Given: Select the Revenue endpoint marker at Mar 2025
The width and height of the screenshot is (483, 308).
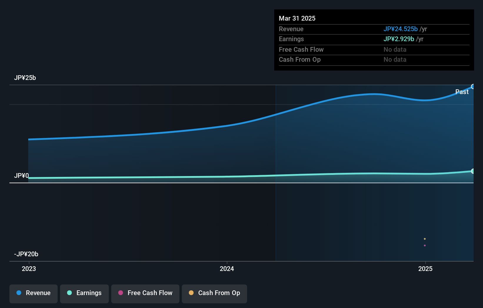Looking at the screenshot, I should (x=473, y=86).
